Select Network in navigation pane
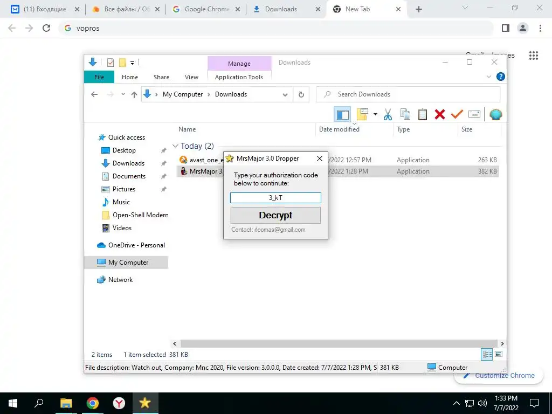Viewport: 552px width, 414px height. tap(120, 280)
